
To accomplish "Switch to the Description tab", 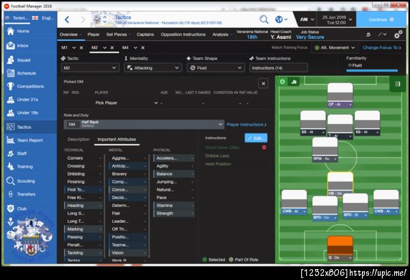I will [79, 140].
